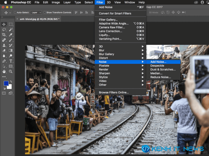Select the Lasso tool
Viewport: 209px width, 156px height.
pos(4,29)
